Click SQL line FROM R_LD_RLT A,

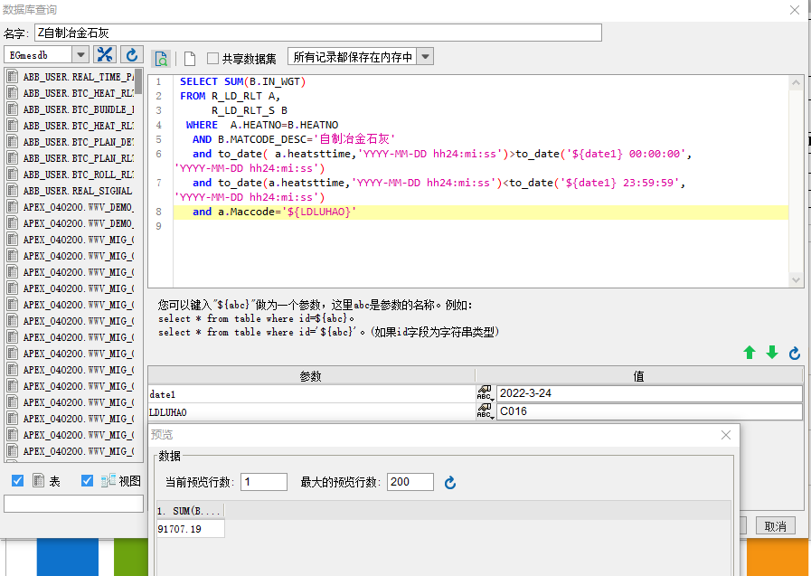point(231,96)
